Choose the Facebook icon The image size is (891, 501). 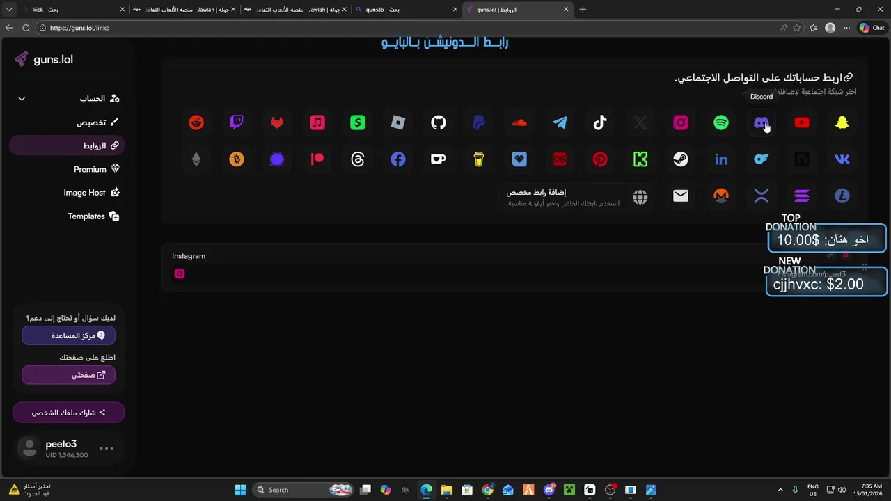click(x=398, y=160)
